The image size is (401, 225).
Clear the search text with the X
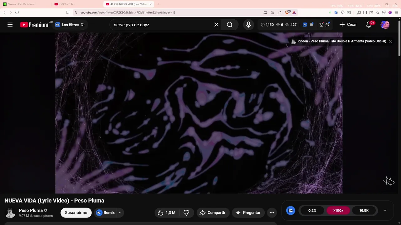(x=216, y=25)
